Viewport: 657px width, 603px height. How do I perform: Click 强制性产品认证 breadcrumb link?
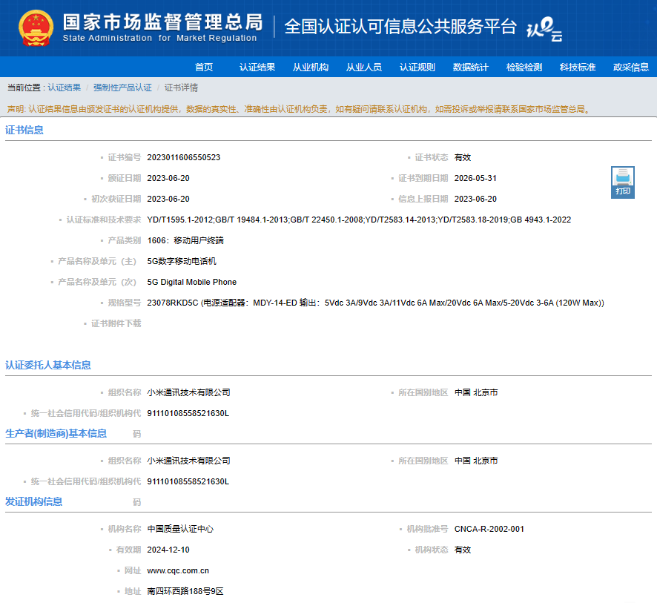point(122,88)
